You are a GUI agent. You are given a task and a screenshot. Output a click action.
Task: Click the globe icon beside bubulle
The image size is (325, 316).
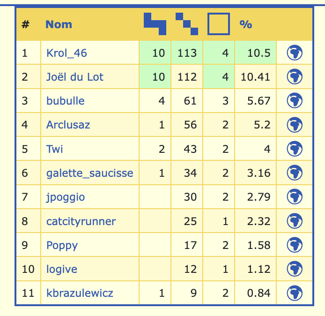click(x=294, y=101)
